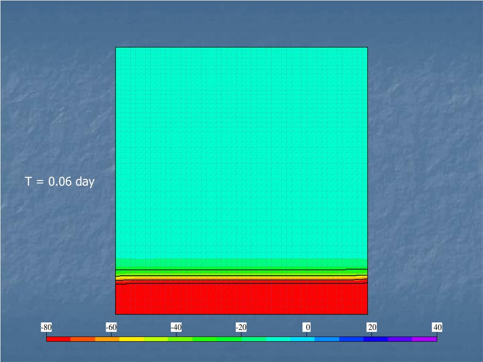Click the "T = 0.06 day" time label
This screenshot has height=362, width=483.
pos(59,181)
